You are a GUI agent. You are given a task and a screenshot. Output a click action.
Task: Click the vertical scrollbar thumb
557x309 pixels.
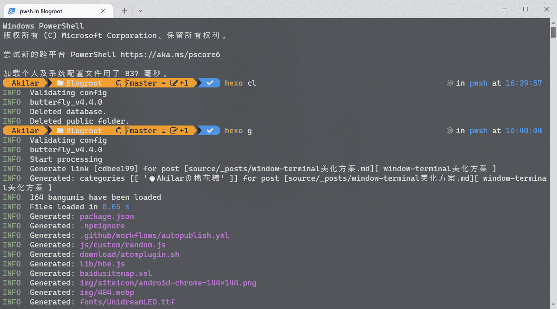coord(553,32)
